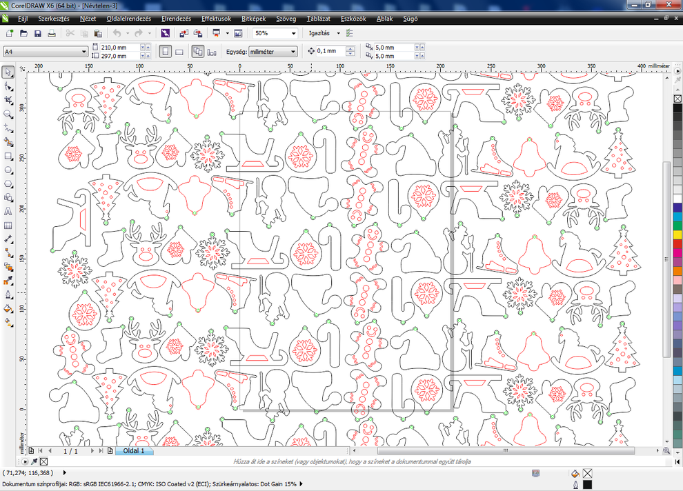Viewport: 683px width, 491px height.
Task: Select the Zoom magnifier tool
Action: (8, 114)
